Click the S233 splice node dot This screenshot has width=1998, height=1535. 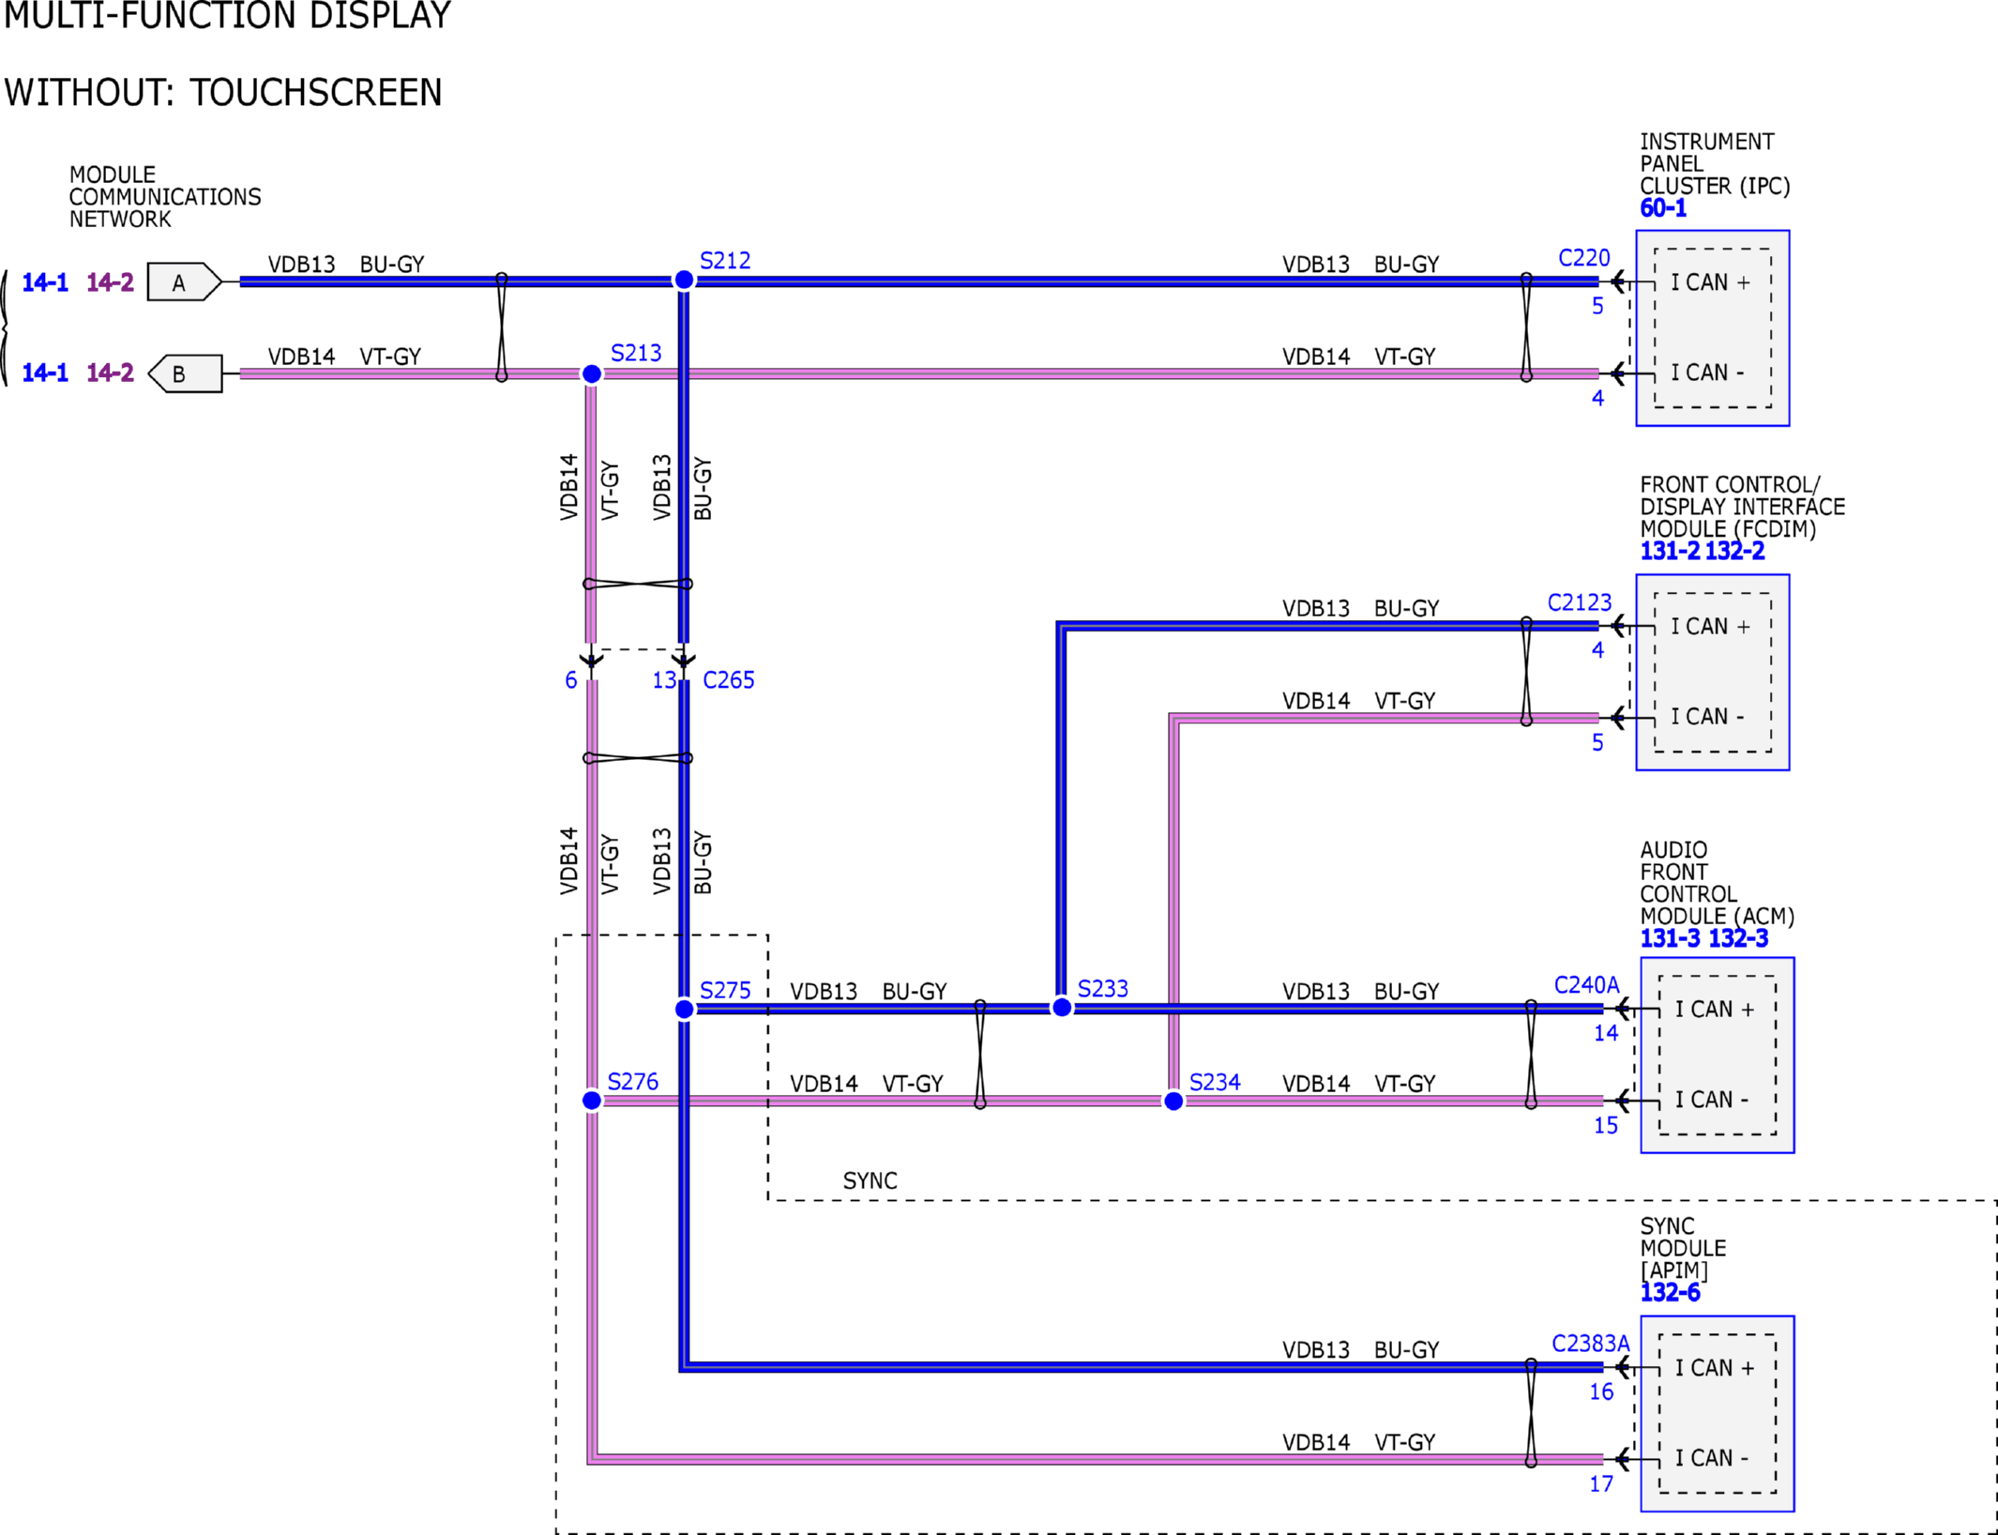click(x=1061, y=1008)
